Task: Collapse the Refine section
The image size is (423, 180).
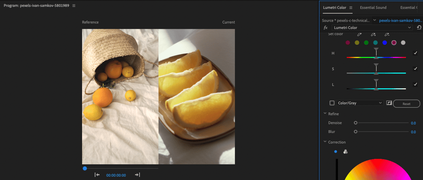Action: tap(325, 114)
